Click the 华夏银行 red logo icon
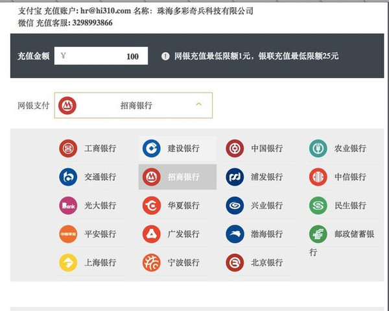389x311 pixels. tap(152, 206)
